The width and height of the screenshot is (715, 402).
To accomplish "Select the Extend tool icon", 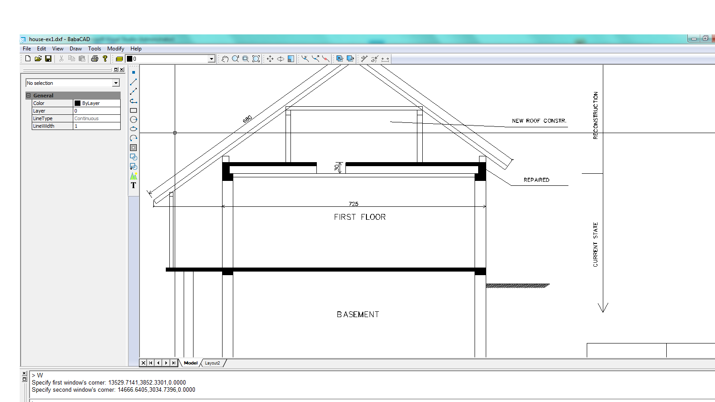I will click(315, 59).
